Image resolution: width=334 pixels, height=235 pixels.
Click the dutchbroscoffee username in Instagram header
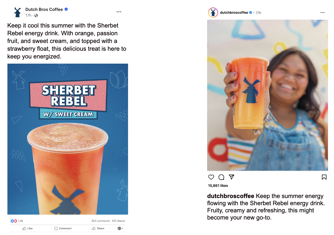point(234,13)
